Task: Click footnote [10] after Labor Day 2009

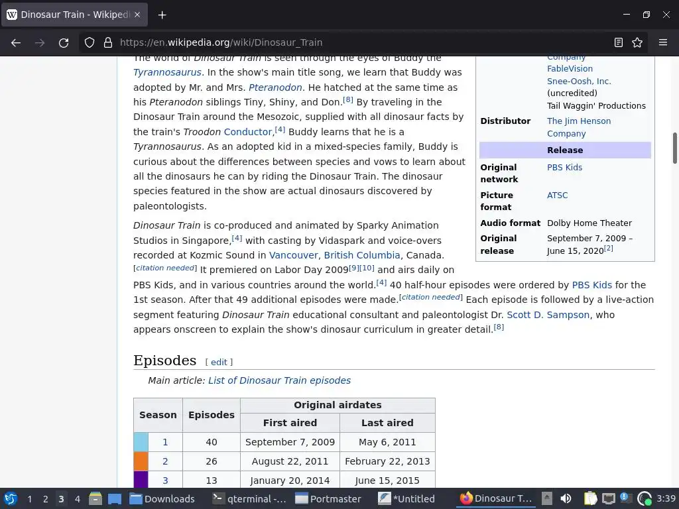Action: pos(367,268)
